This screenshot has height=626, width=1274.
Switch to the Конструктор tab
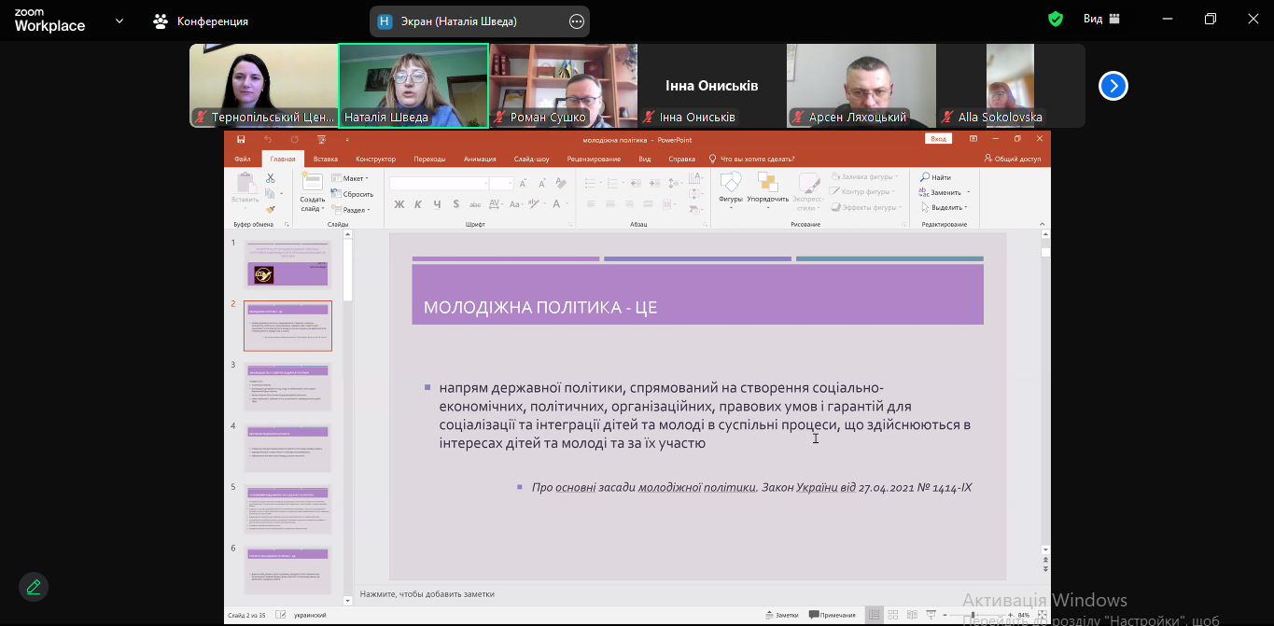coord(375,160)
